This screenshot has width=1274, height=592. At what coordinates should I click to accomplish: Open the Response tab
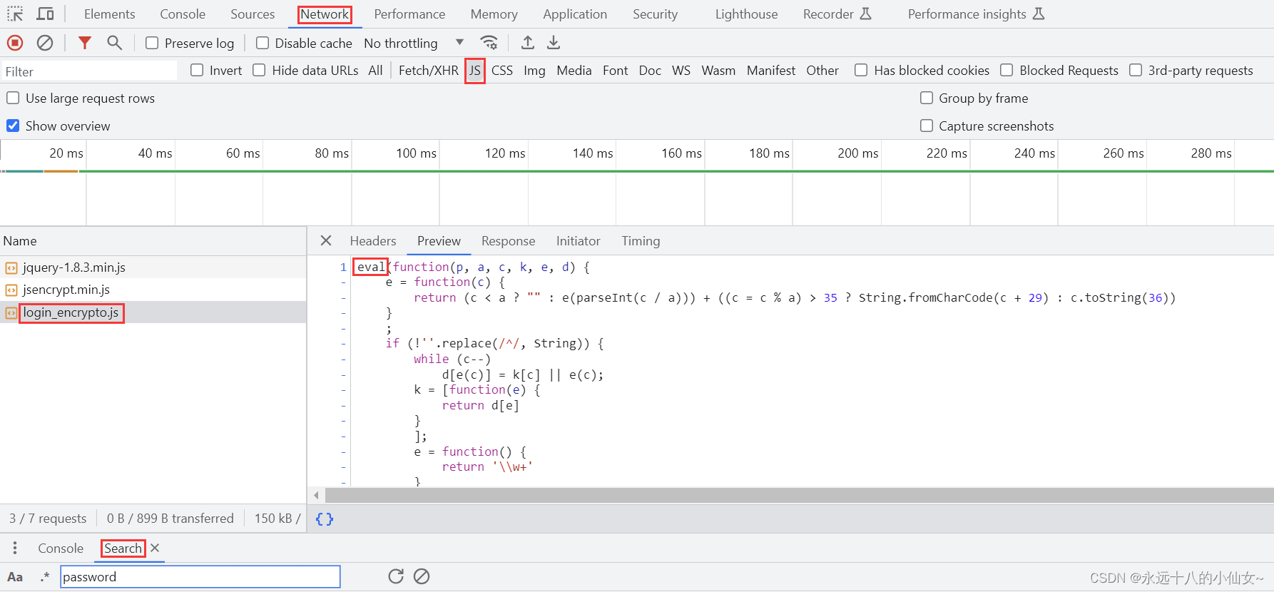click(508, 241)
